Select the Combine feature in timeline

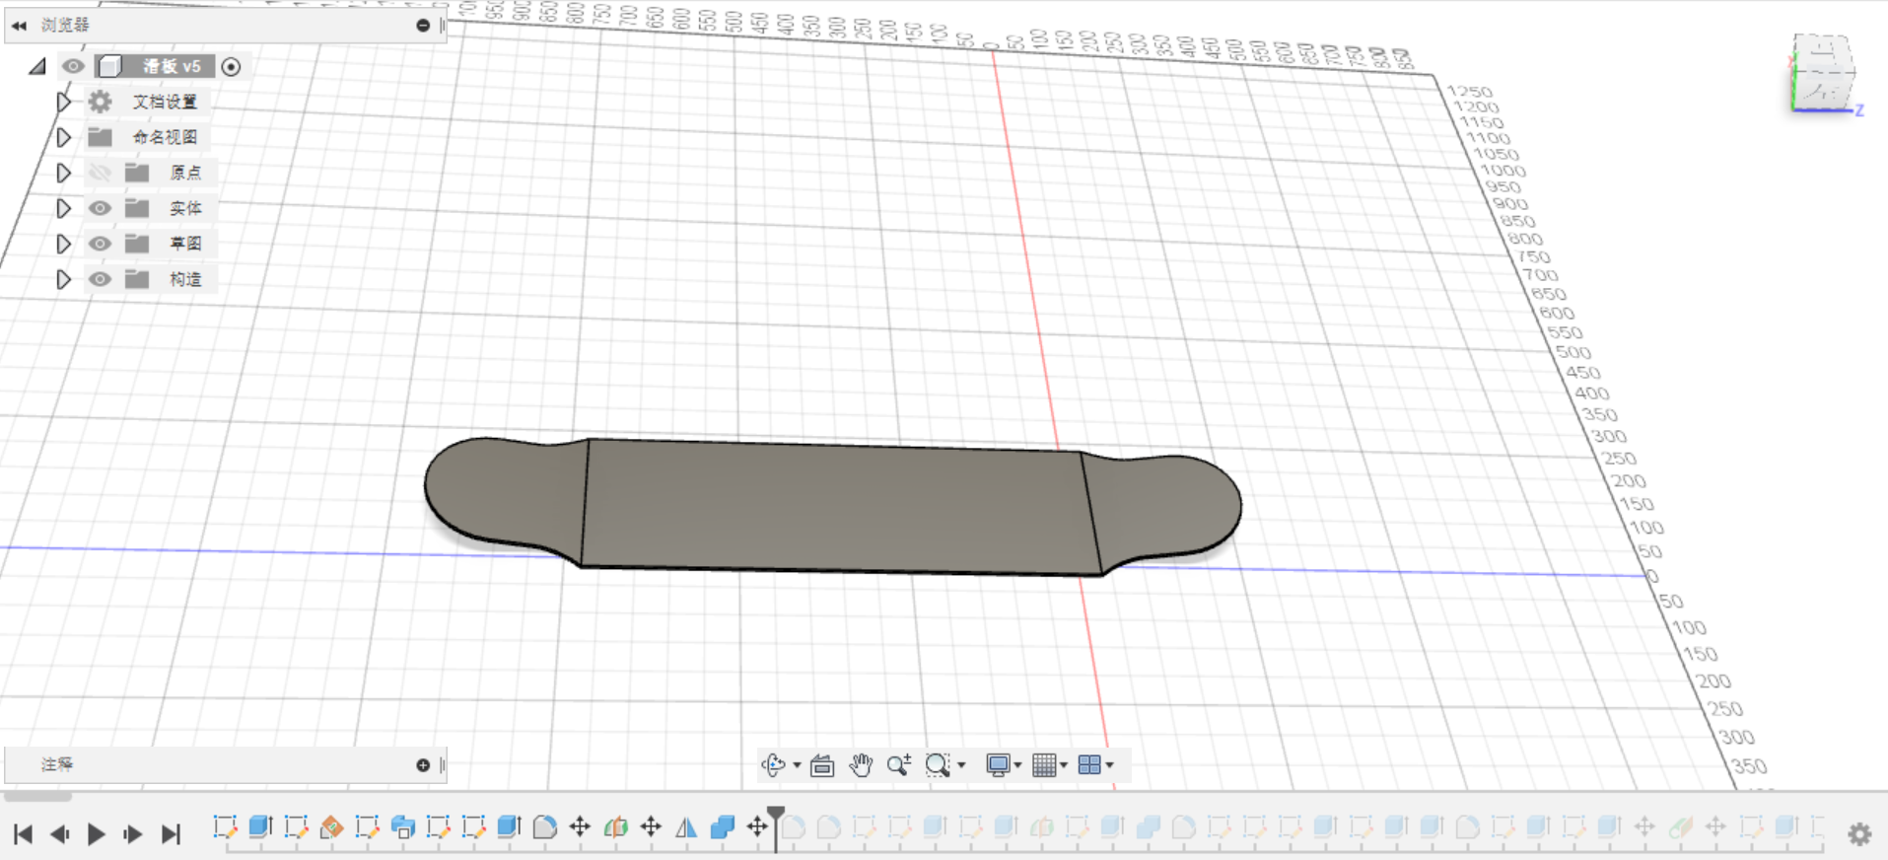pos(722,826)
